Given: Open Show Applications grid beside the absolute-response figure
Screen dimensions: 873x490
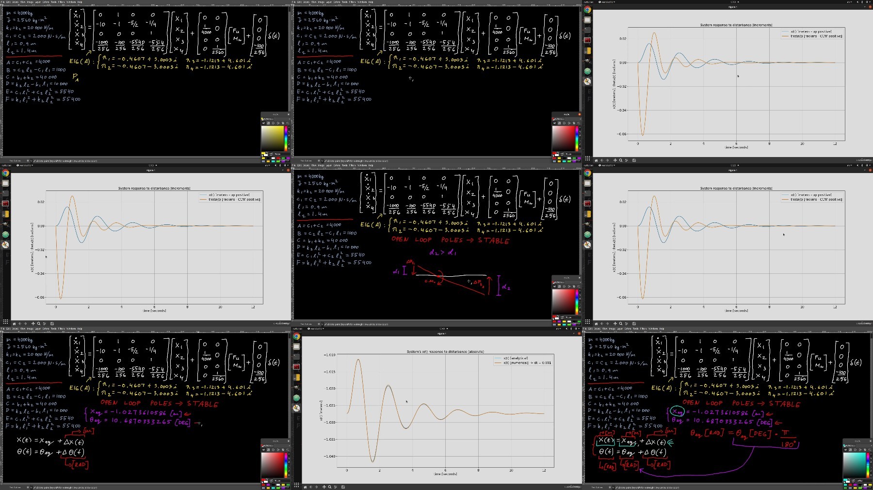Looking at the screenshot, I should click(296, 486).
